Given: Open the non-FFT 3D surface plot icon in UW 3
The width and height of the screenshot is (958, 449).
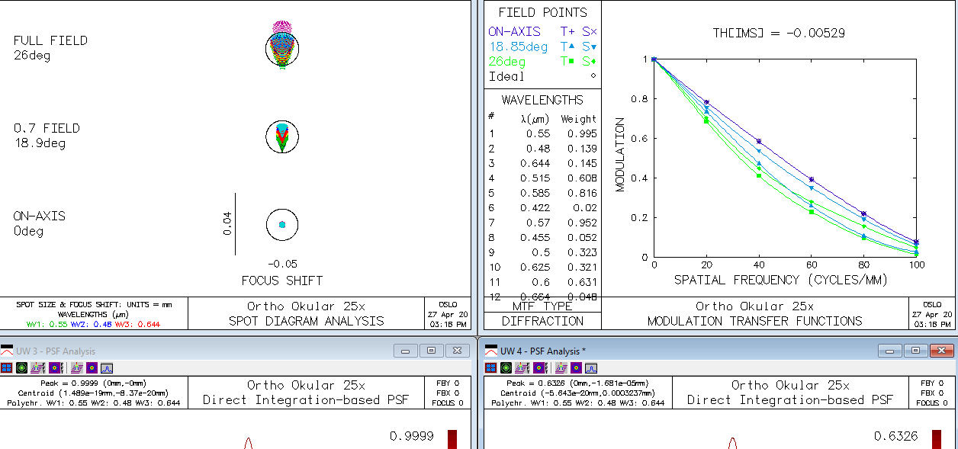Looking at the screenshot, I should pos(77,367).
